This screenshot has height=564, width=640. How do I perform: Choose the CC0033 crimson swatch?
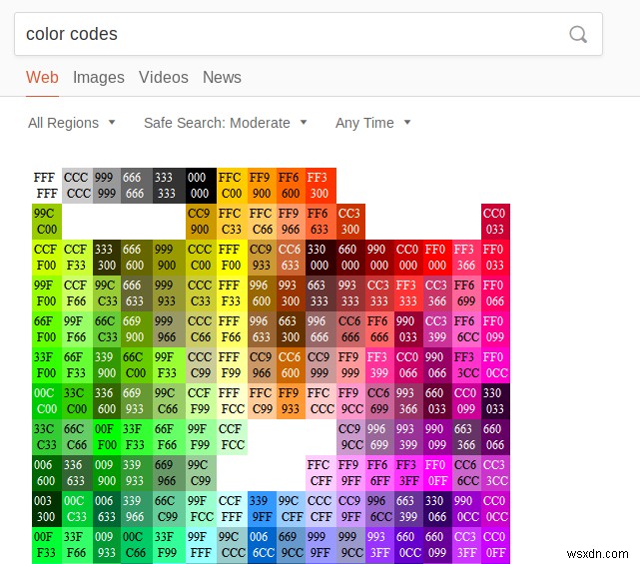click(495, 222)
